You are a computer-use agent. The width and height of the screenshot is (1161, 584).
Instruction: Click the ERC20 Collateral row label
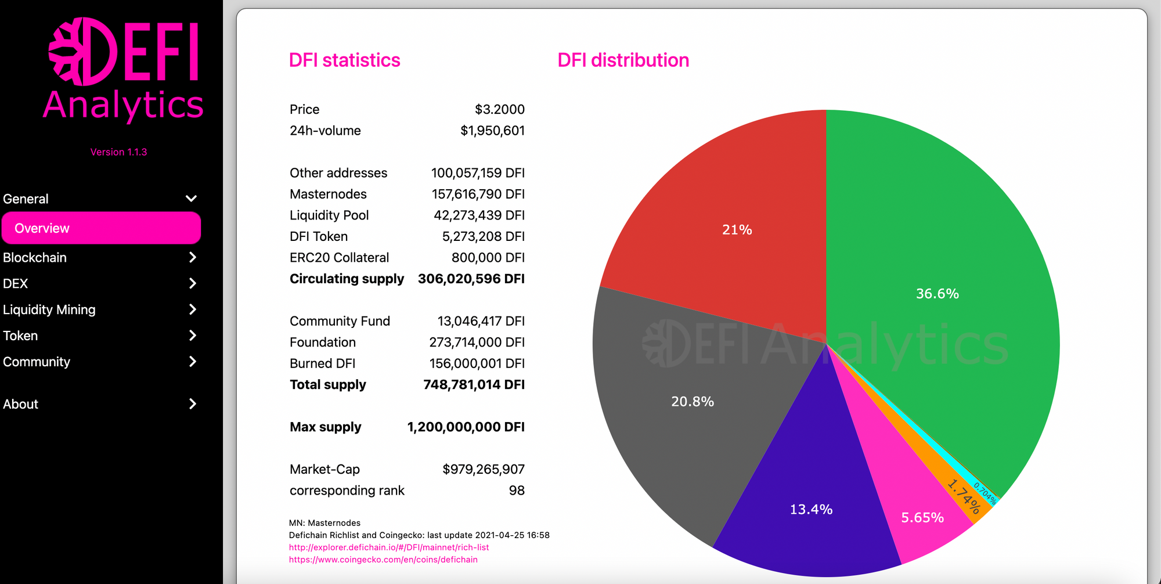coord(339,258)
